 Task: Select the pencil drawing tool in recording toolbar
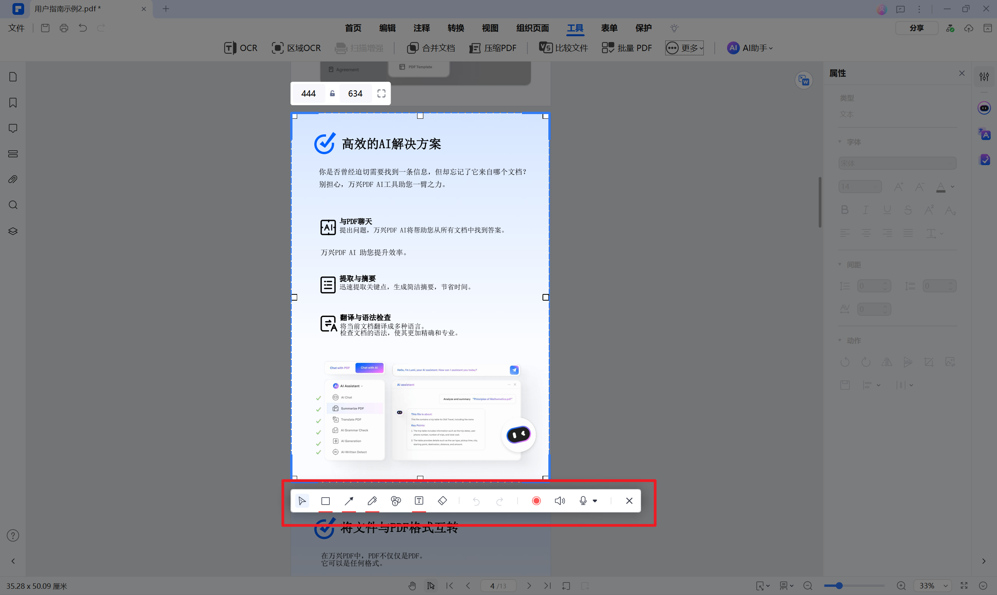[x=372, y=501]
